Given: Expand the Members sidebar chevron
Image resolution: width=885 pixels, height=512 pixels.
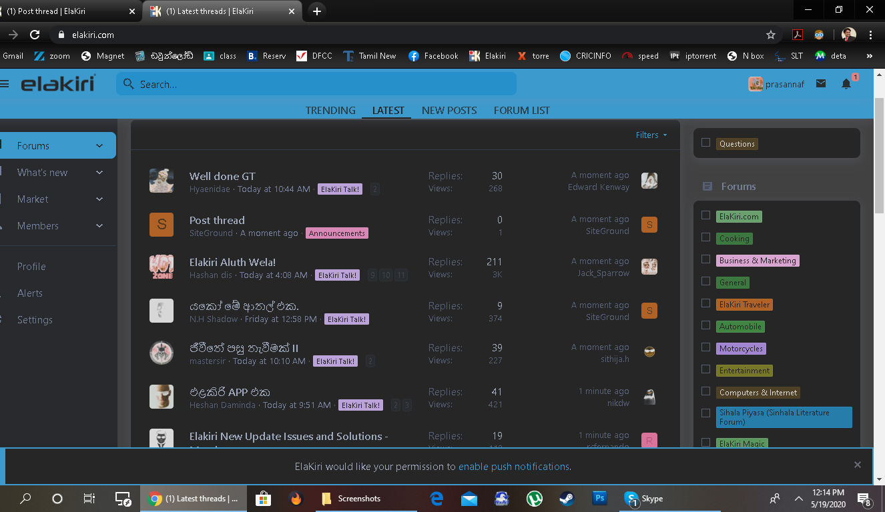Looking at the screenshot, I should pyautogui.click(x=99, y=225).
